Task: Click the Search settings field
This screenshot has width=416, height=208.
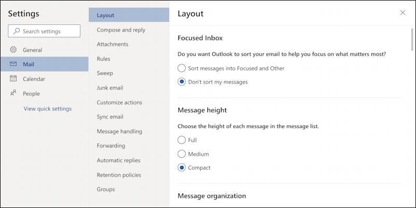Action: coord(44,31)
